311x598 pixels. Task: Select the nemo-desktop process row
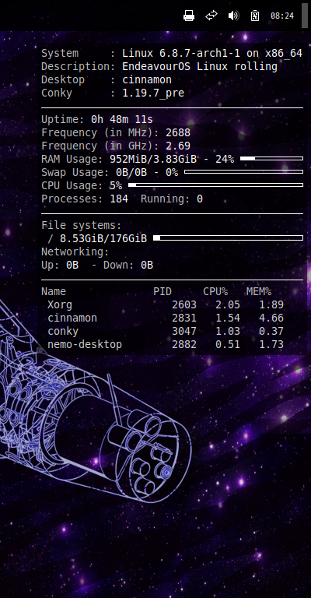click(x=162, y=344)
